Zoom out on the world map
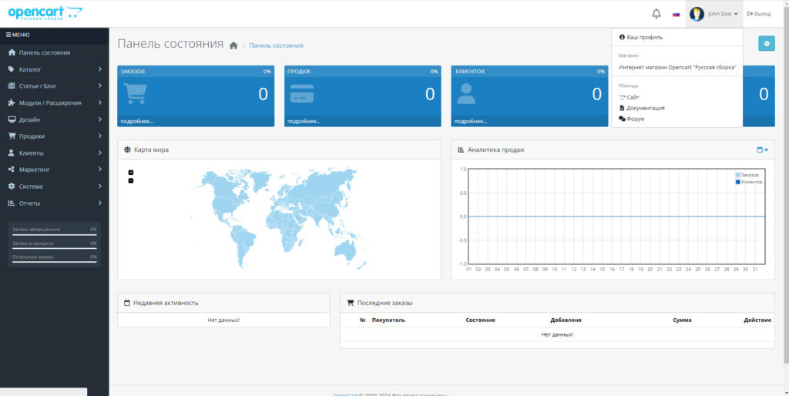 131,180
